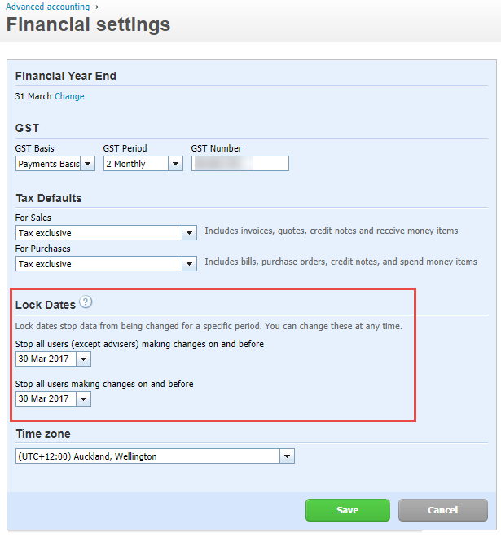
Task: Click into the GST Number field
Action: pyautogui.click(x=240, y=164)
